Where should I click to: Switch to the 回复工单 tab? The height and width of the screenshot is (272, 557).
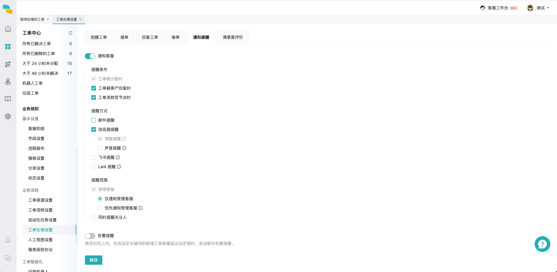pyautogui.click(x=150, y=37)
